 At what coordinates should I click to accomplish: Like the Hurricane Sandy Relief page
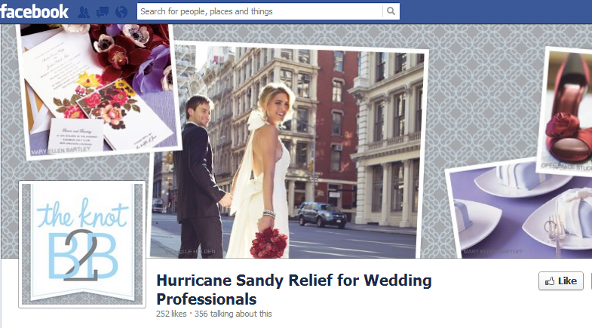coord(560,280)
